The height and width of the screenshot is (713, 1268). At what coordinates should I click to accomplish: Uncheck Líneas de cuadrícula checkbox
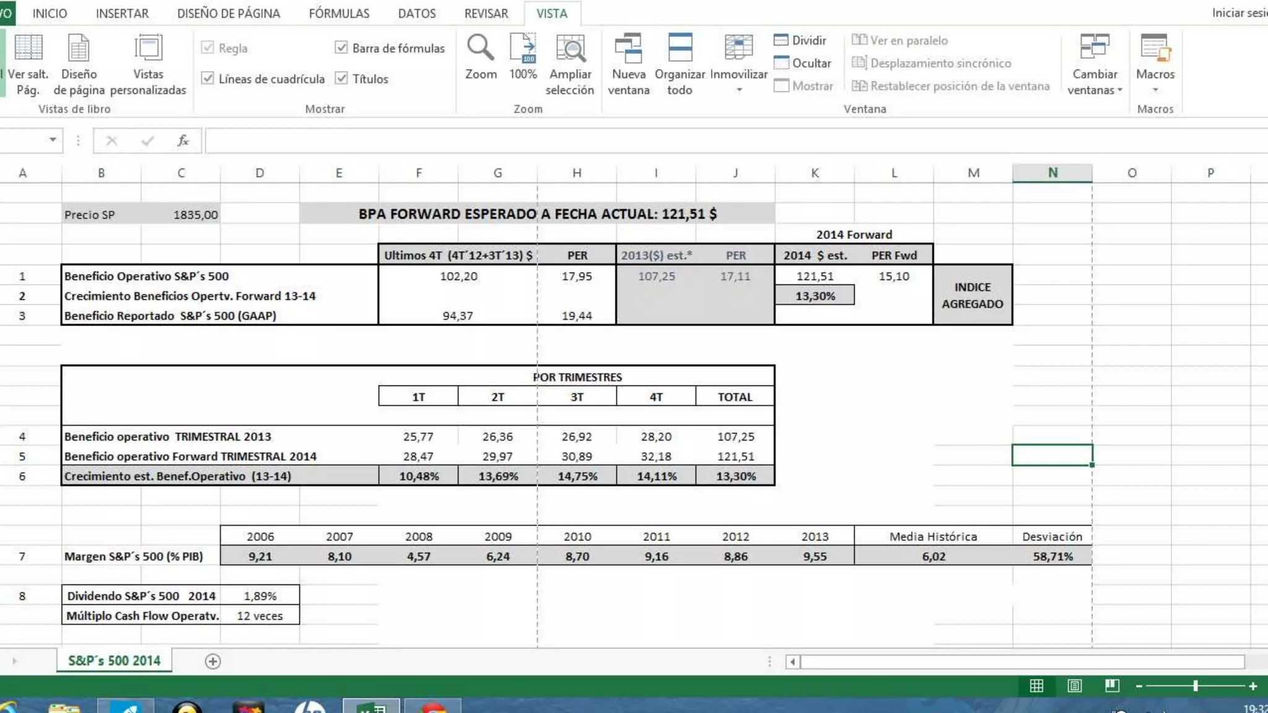tap(208, 79)
